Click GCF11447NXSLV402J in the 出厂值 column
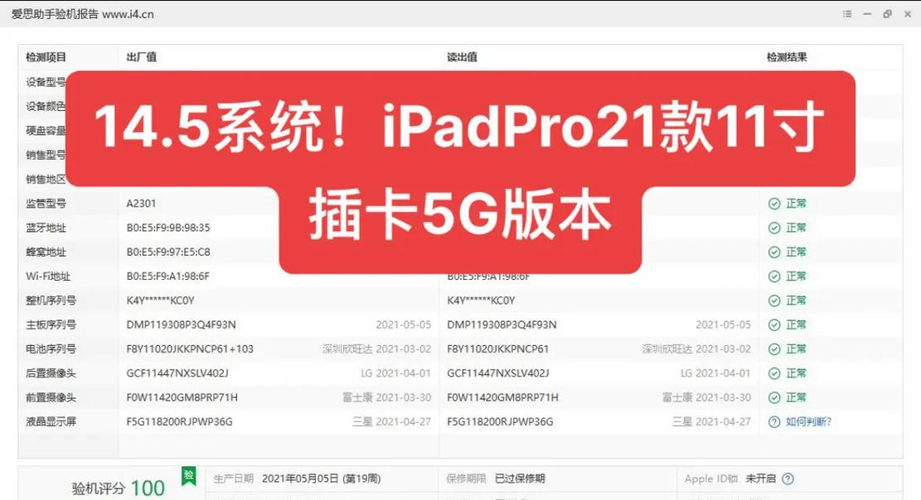921x500 pixels. [177, 373]
